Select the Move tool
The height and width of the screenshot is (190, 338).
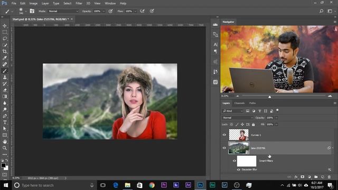point(5,26)
